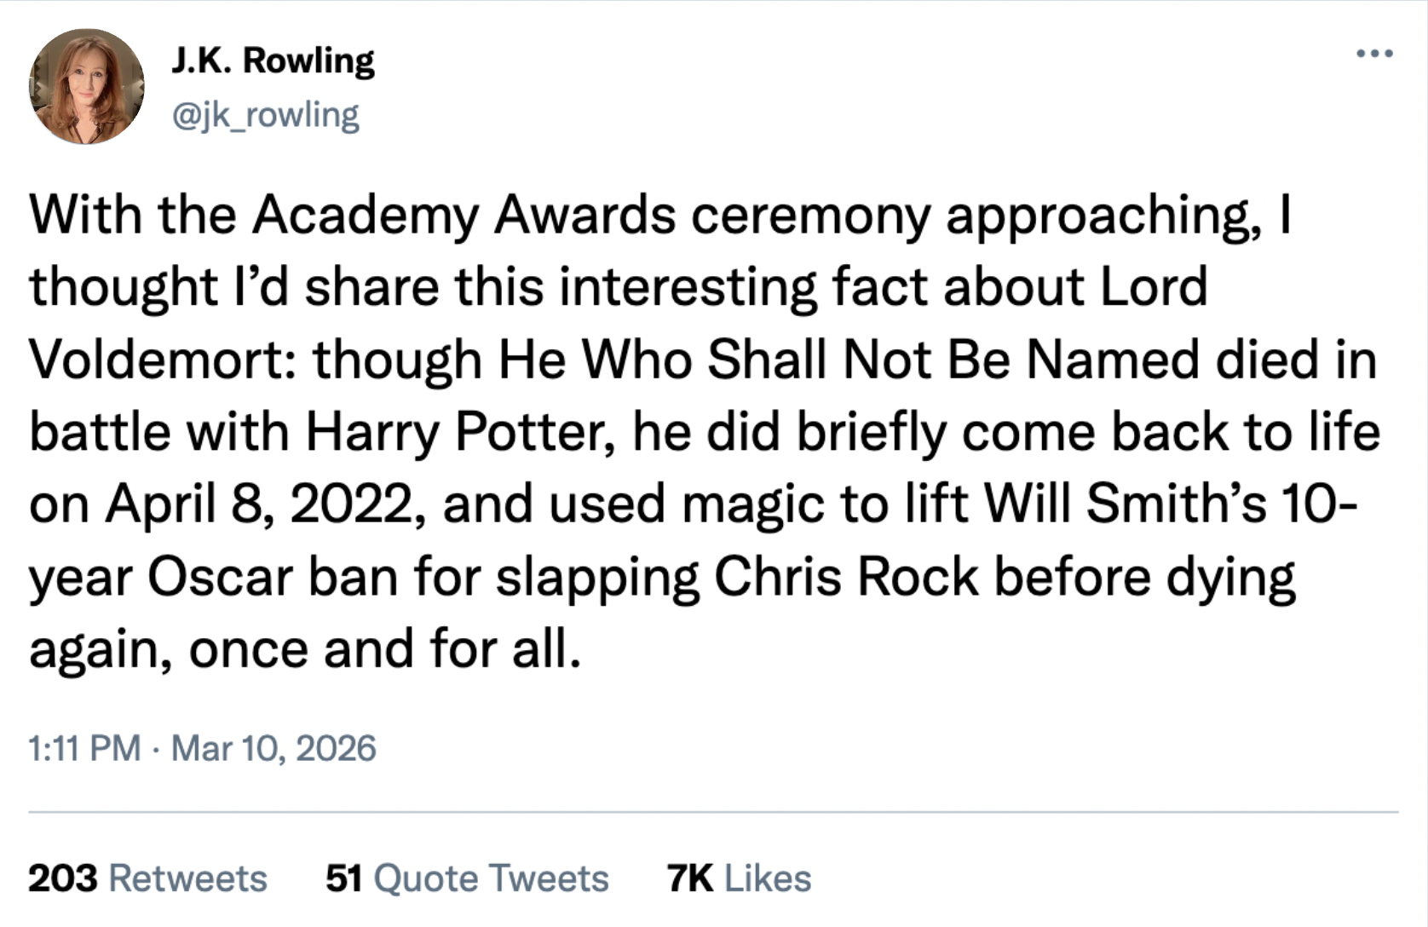The image size is (1428, 927).
Task: Click the words "Academy Awards" in tweet
Action: (464, 214)
